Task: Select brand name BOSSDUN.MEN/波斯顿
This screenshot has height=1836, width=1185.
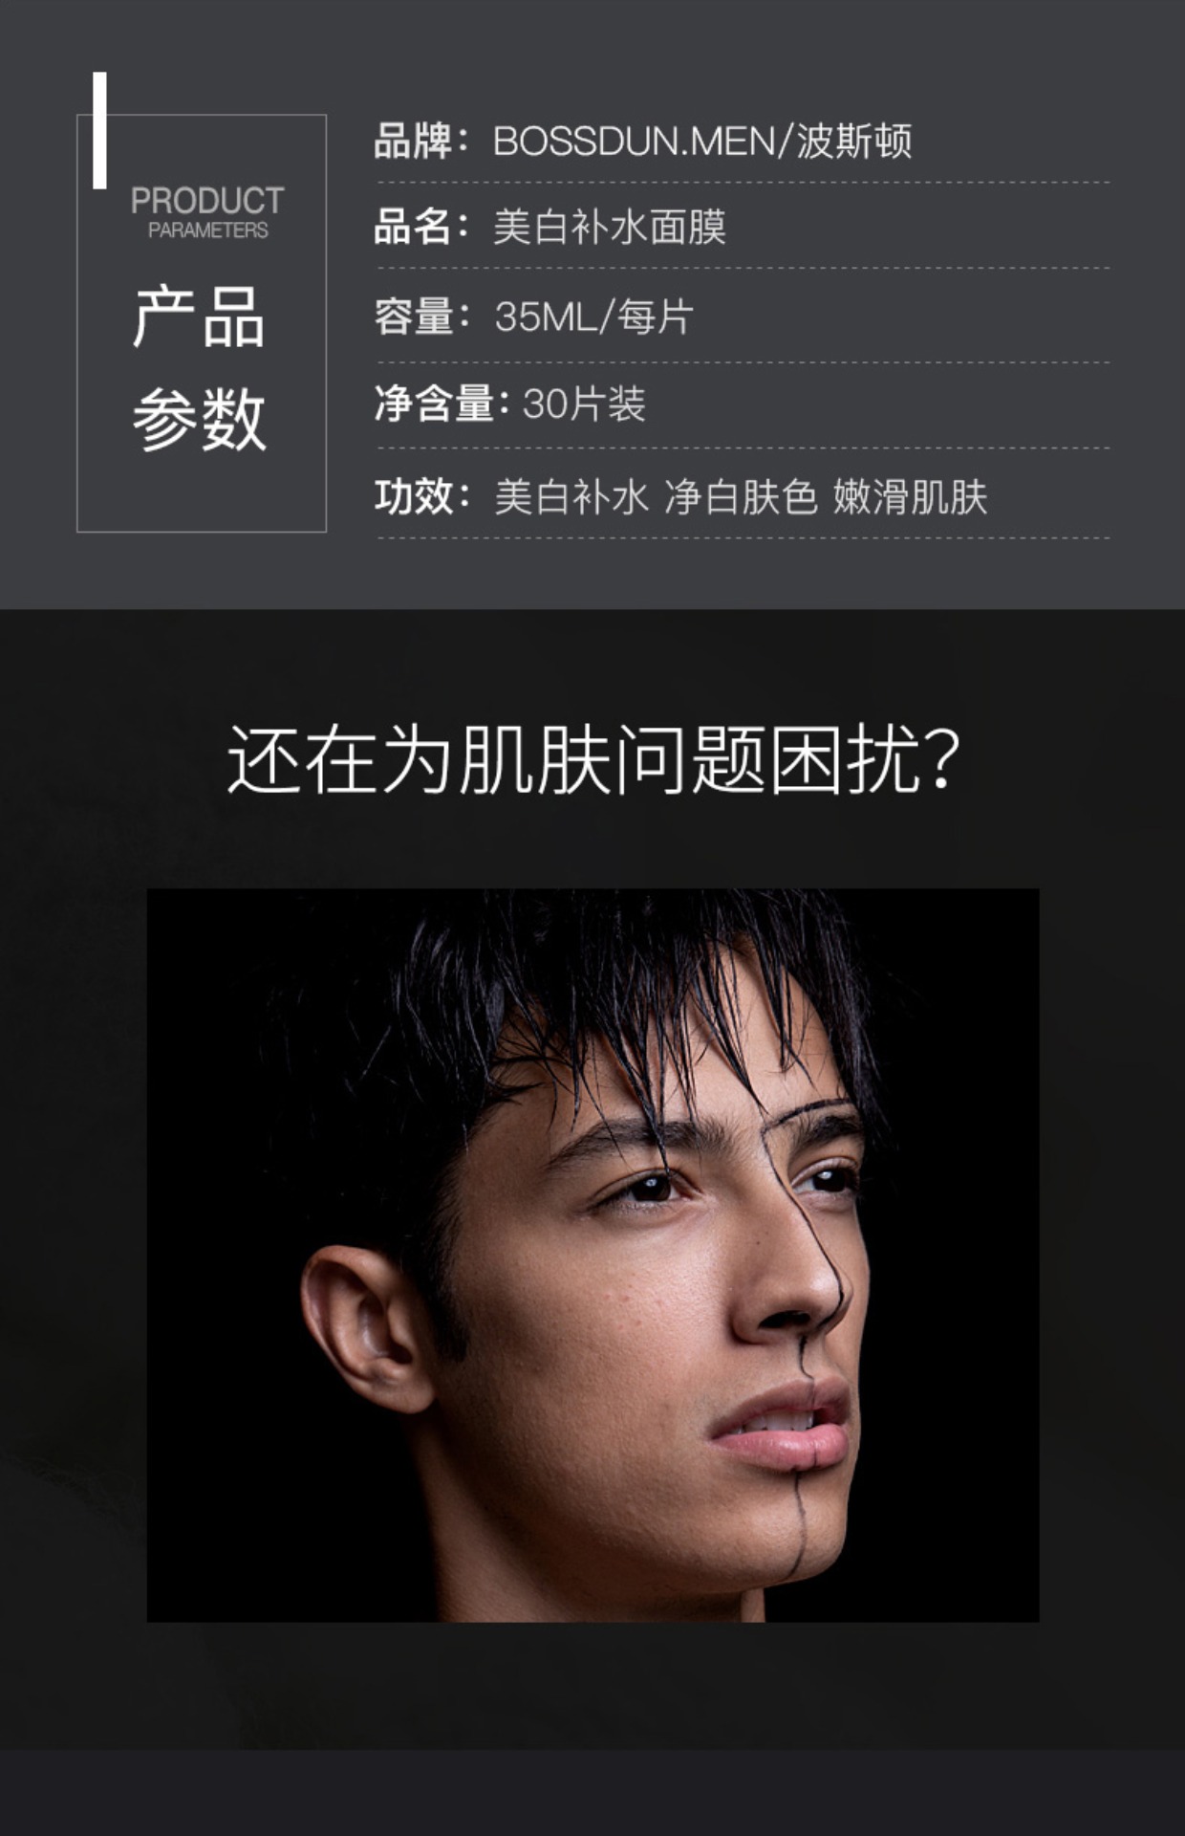Action: click(702, 142)
